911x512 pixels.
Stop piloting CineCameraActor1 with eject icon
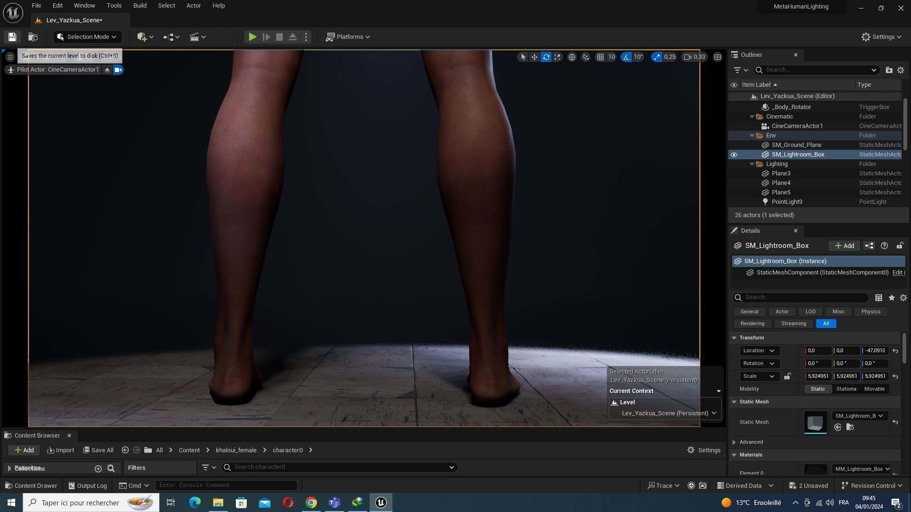coord(107,70)
